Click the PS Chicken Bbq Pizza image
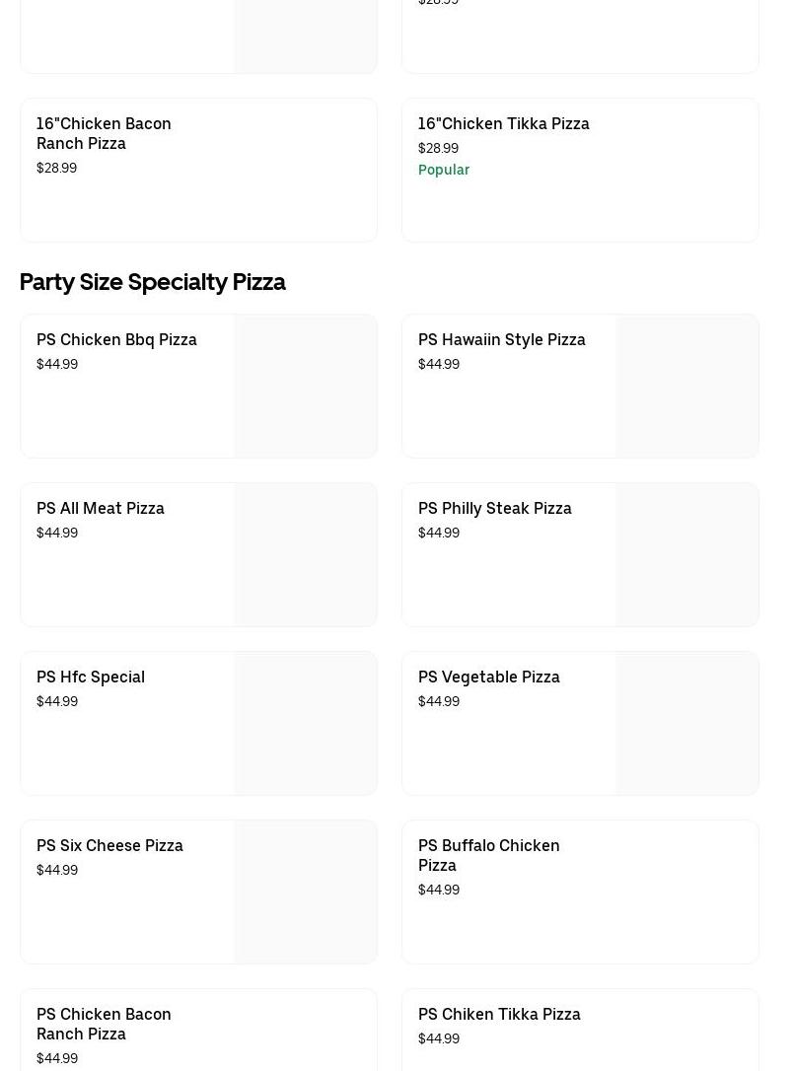 click(x=306, y=386)
